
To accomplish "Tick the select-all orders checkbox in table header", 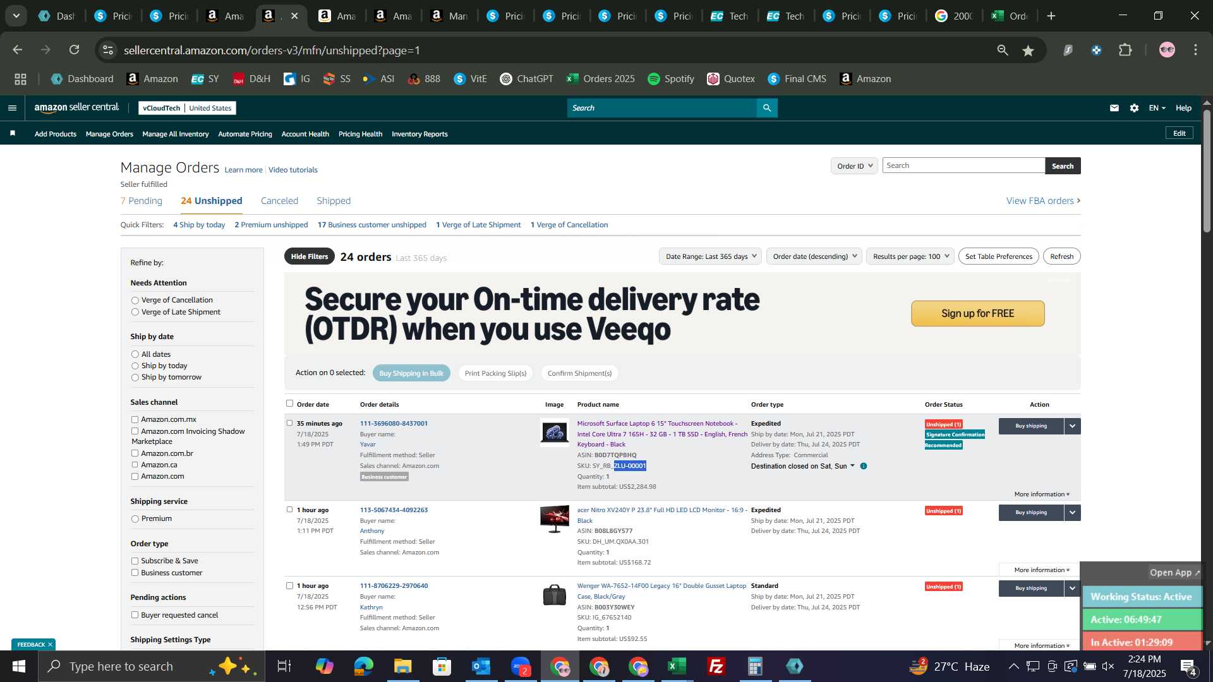I will [x=289, y=404].
